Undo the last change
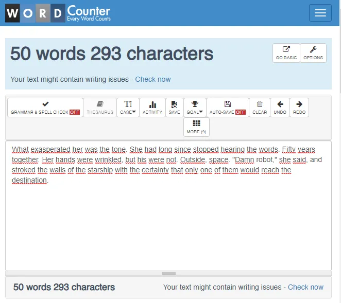 pos(280,108)
